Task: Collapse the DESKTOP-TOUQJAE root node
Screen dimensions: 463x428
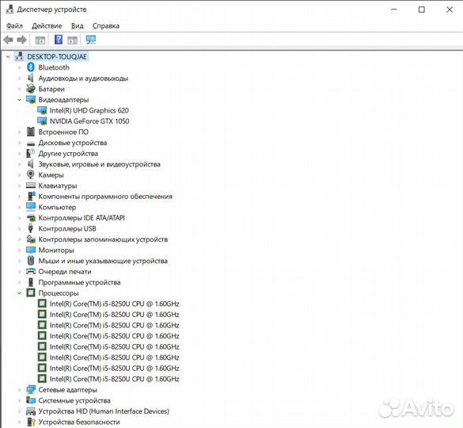Action: click(8, 56)
